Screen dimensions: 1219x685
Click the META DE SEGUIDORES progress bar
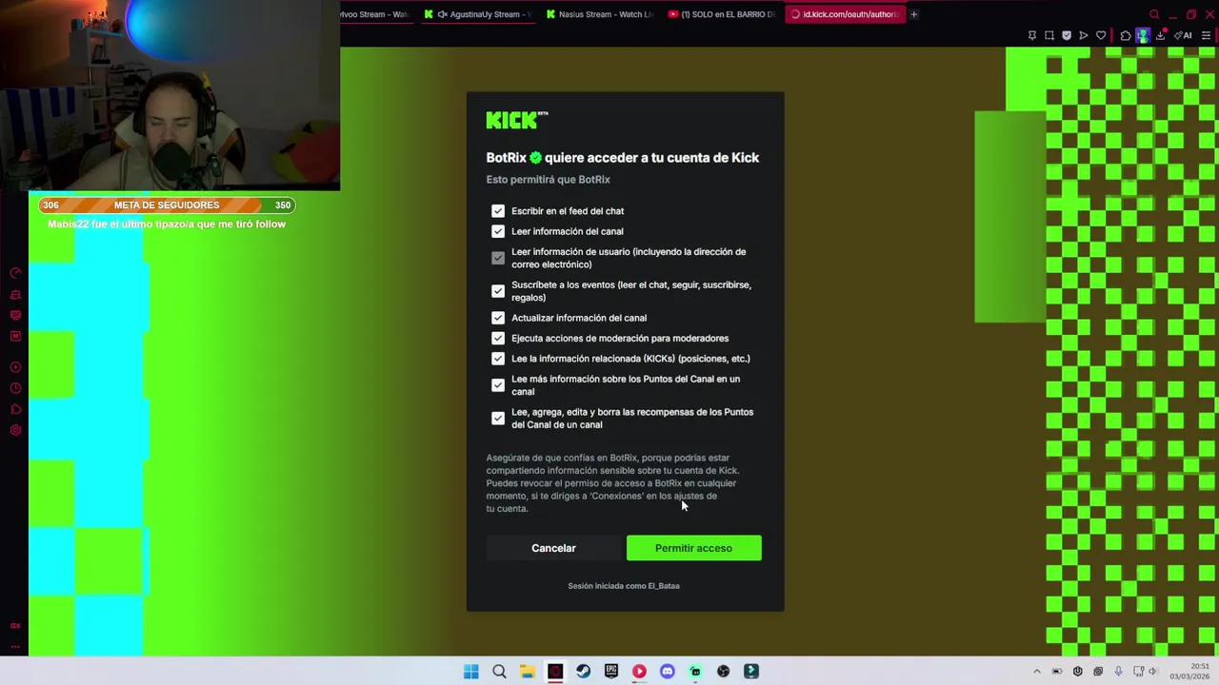coord(167,205)
